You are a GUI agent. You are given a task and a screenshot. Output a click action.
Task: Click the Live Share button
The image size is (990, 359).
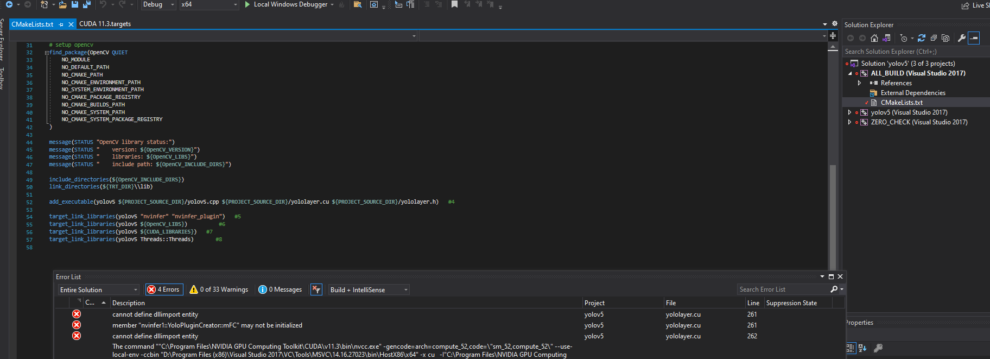(x=976, y=5)
